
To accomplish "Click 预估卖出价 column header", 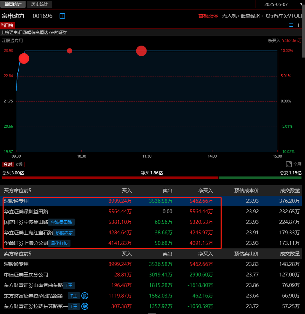I will point(246,254).
